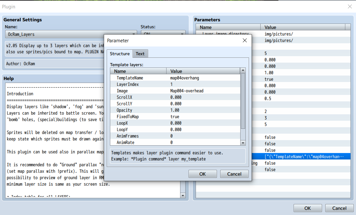Select the FixedToMap row
Screen dimensions: 356x215
click(x=175, y=117)
